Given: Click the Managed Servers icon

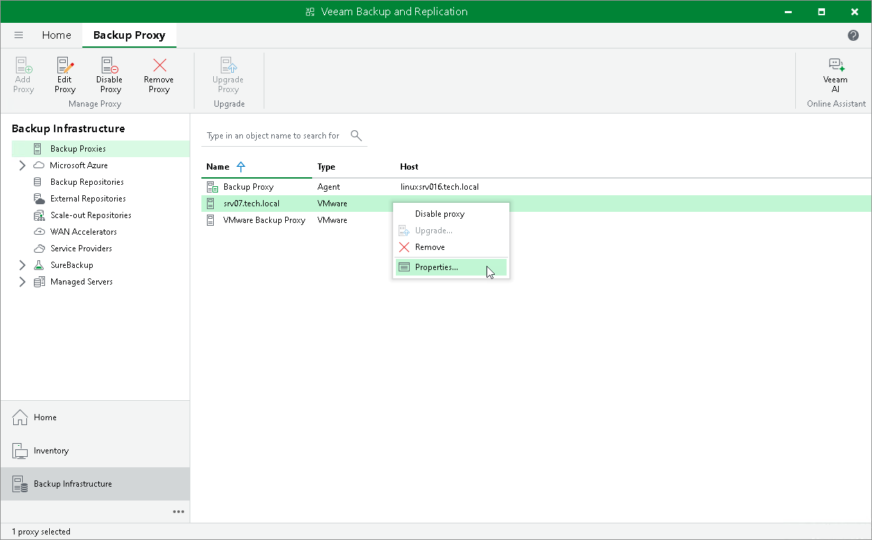Looking at the screenshot, I should coord(39,282).
